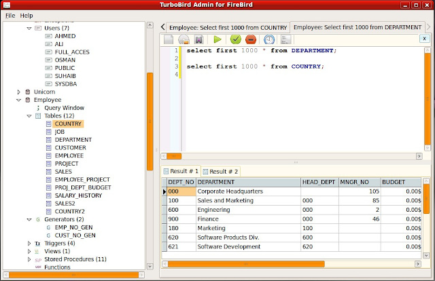
Task: Expand the Views (1) node
Action: pos(29,251)
